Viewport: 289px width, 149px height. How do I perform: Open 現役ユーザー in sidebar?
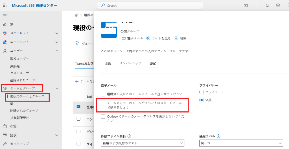pyautogui.click(x=19, y=59)
